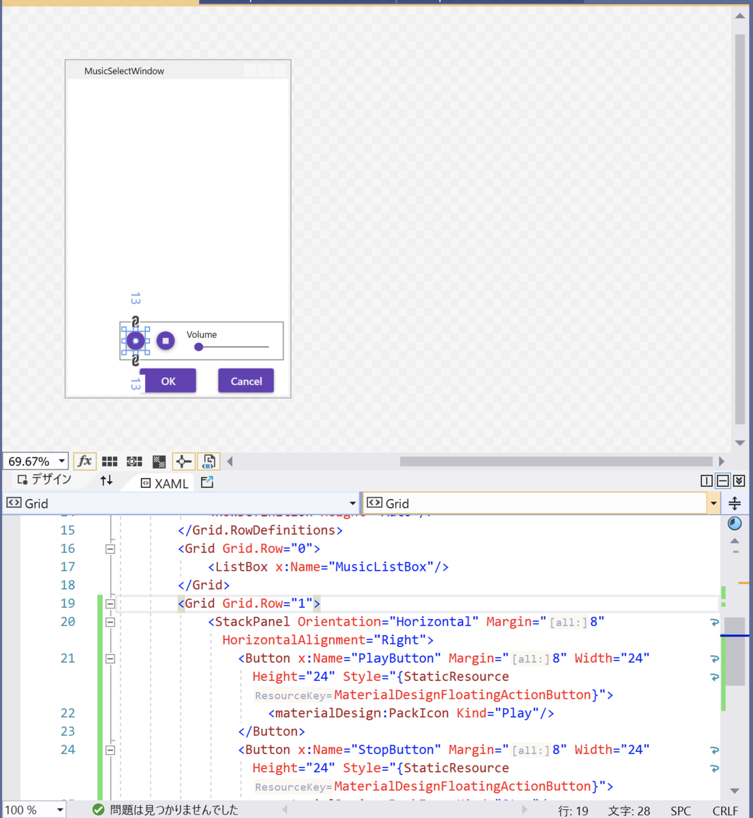Toggle the checkerboard artboard background icon
This screenshot has height=818, width=753.
[x=159, y=461]
